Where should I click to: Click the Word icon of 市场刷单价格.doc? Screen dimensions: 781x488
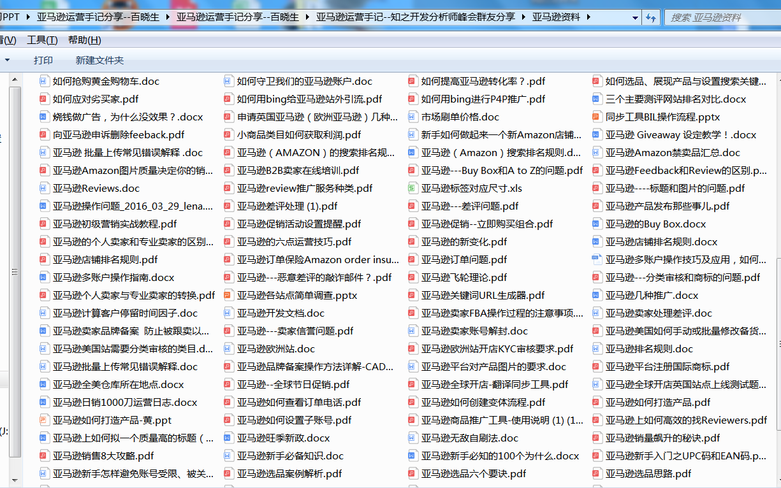tap(412, 117)
